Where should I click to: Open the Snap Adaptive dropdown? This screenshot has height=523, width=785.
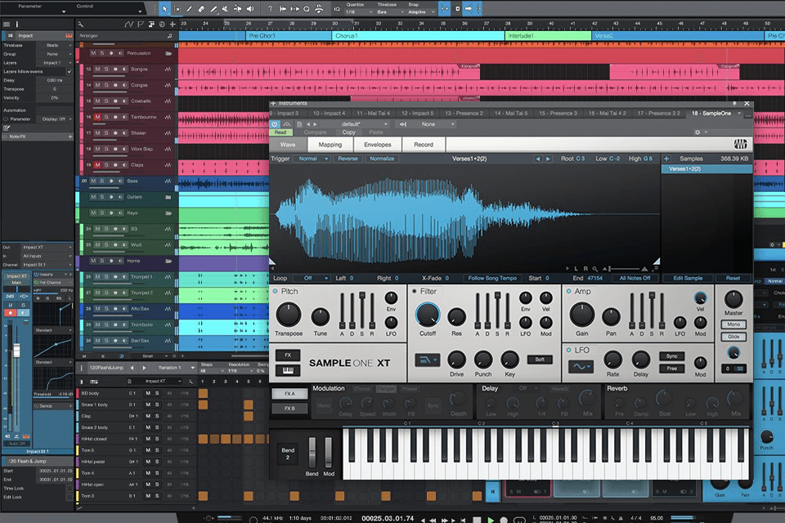coord(420,12)
